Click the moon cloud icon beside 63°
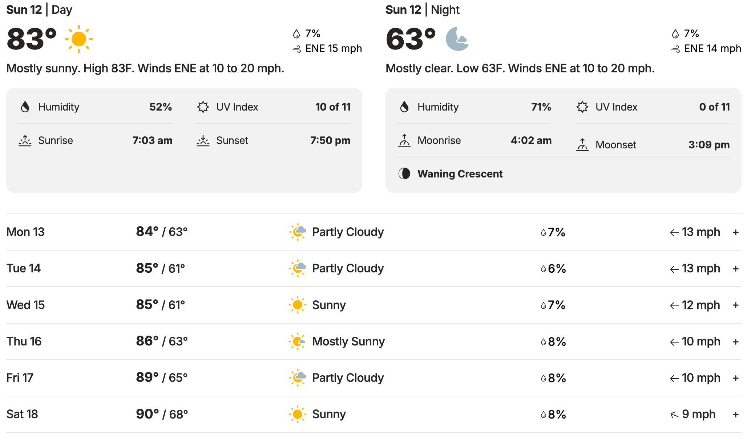This screenshot has height=440, width=755. pyautogui.click(x=457, y=39)
